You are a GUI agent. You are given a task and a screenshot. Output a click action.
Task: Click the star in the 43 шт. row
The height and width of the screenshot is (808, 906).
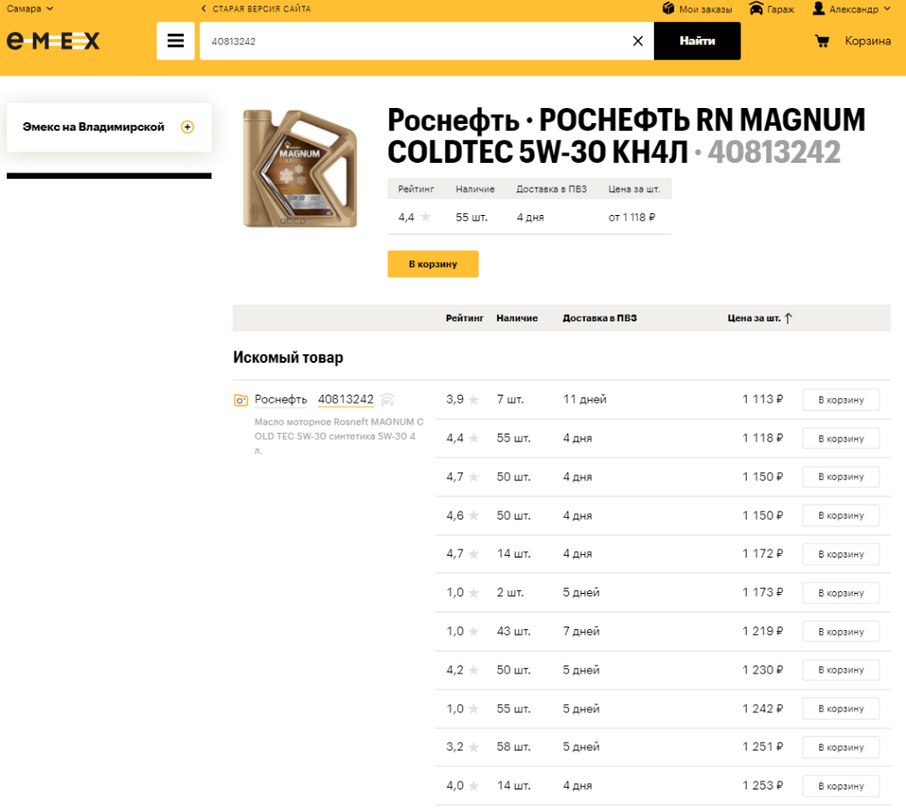point(474,632)
